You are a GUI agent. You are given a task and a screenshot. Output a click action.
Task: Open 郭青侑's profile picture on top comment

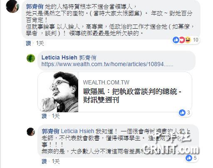(x=12, y=6)
